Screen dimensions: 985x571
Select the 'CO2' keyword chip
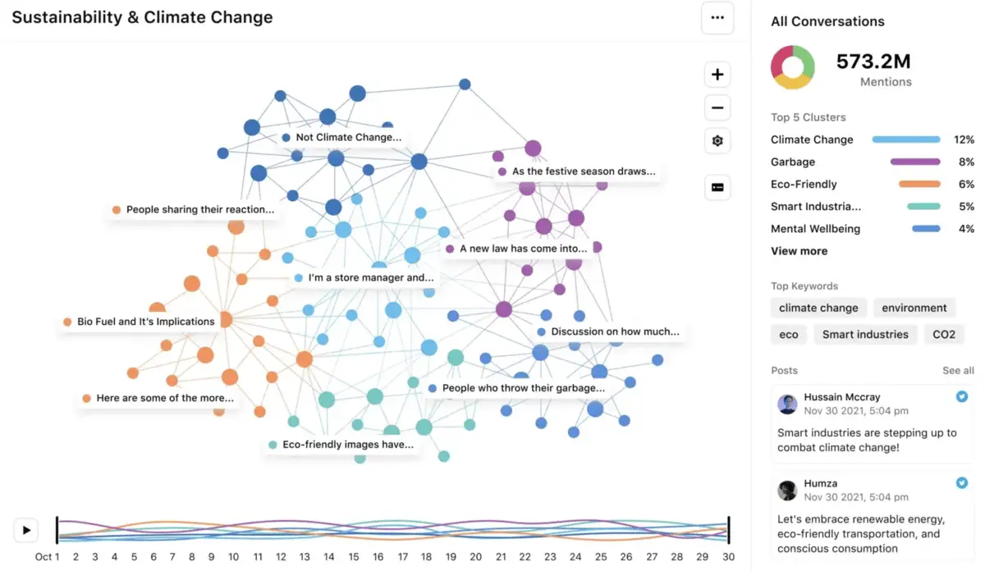(x=943, y=334)
